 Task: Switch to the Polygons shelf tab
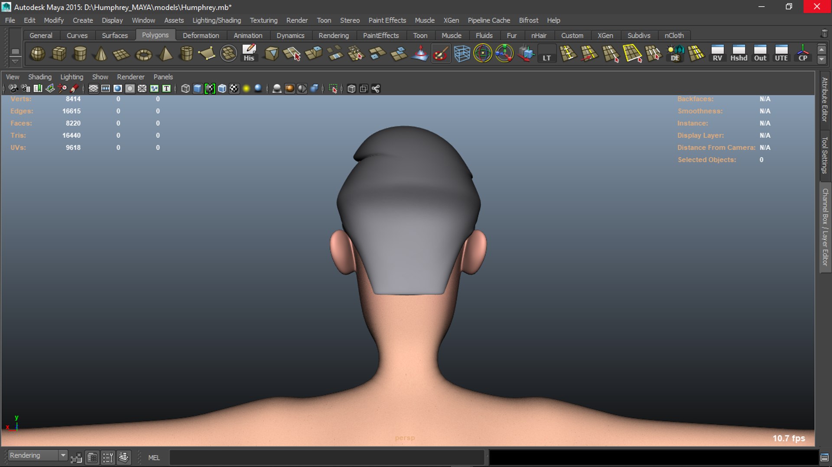click(x=155, y=35)
